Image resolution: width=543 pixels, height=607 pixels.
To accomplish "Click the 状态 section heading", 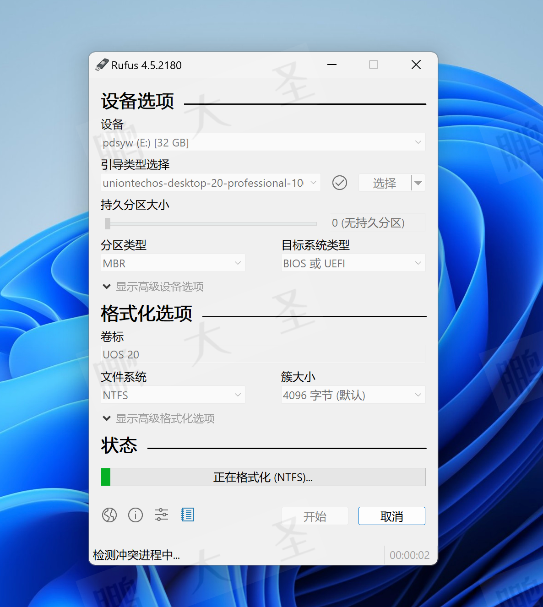I will tap(119, 445).
